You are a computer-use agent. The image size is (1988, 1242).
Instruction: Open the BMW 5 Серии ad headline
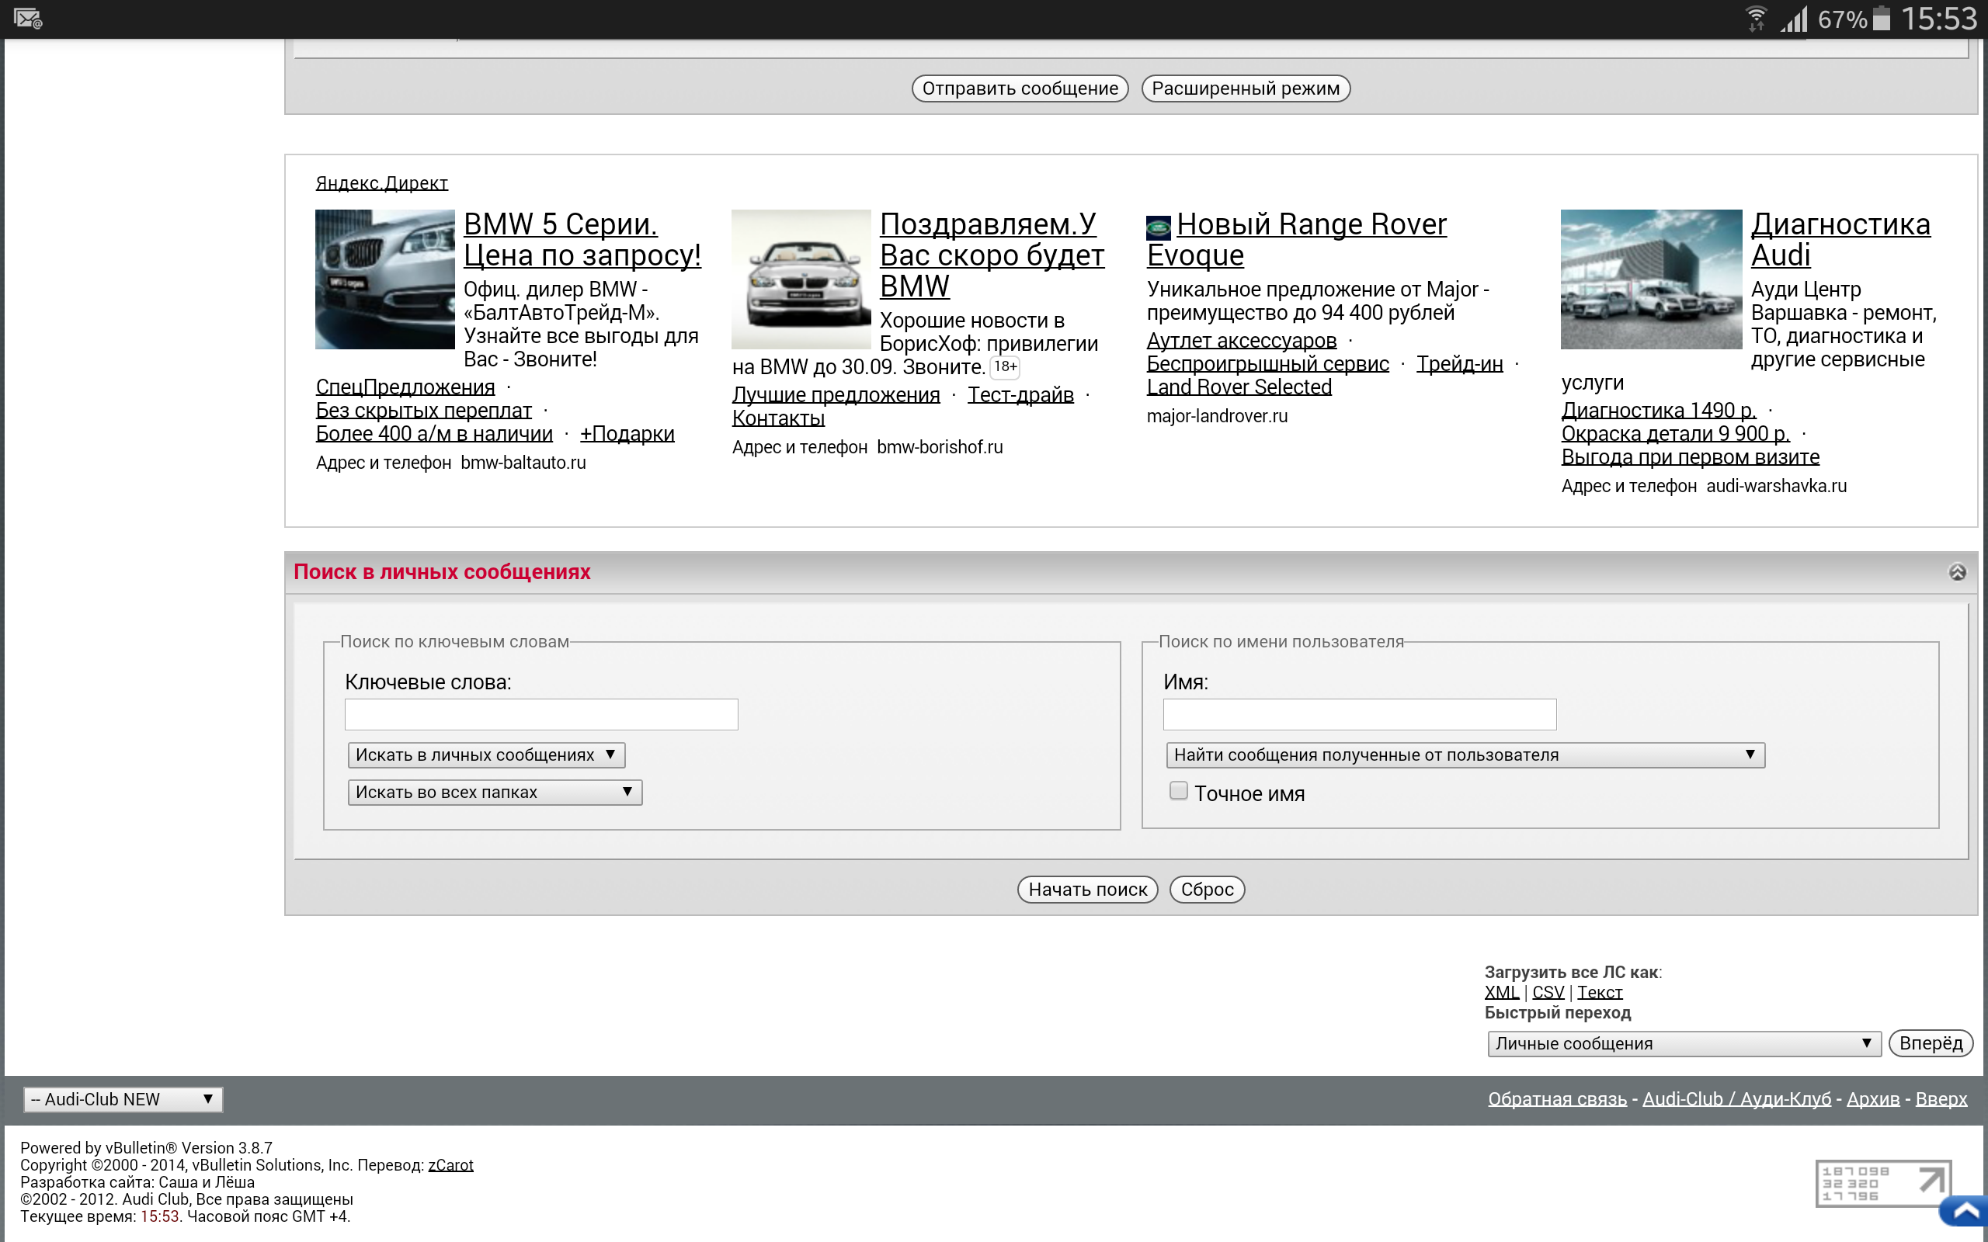582,240
